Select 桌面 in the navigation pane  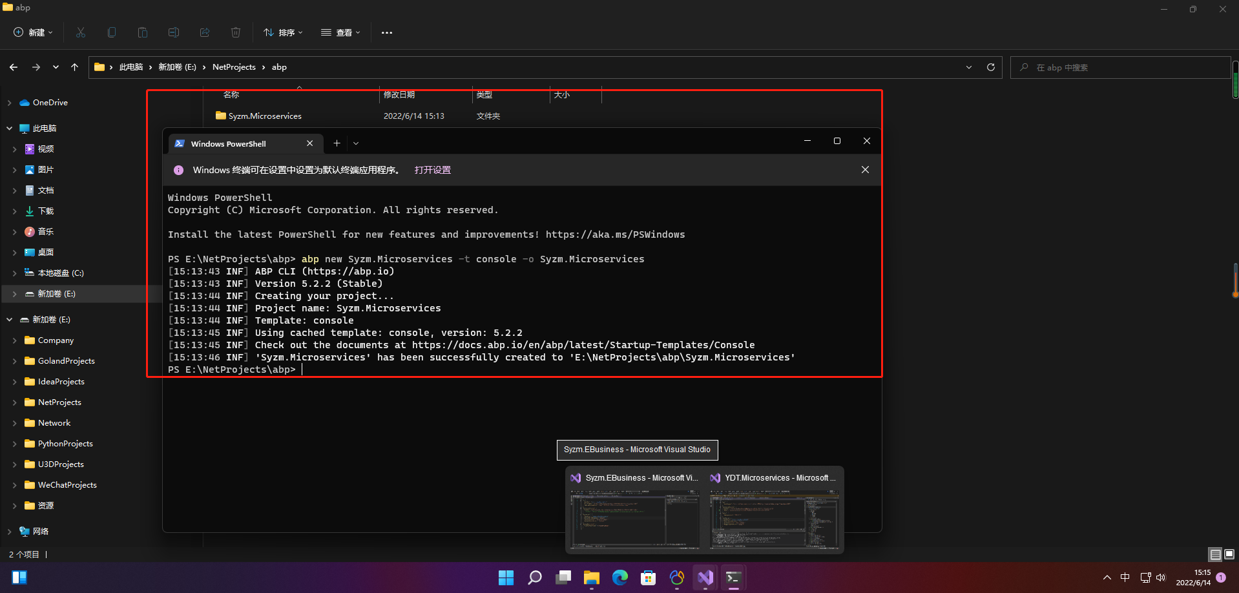(46, 253)
